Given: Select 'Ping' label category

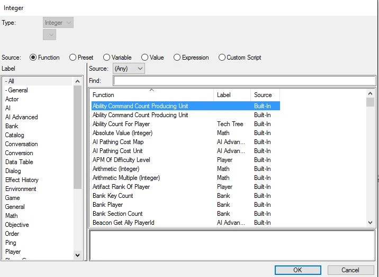Looking at the screenshot, I should 38,243.
